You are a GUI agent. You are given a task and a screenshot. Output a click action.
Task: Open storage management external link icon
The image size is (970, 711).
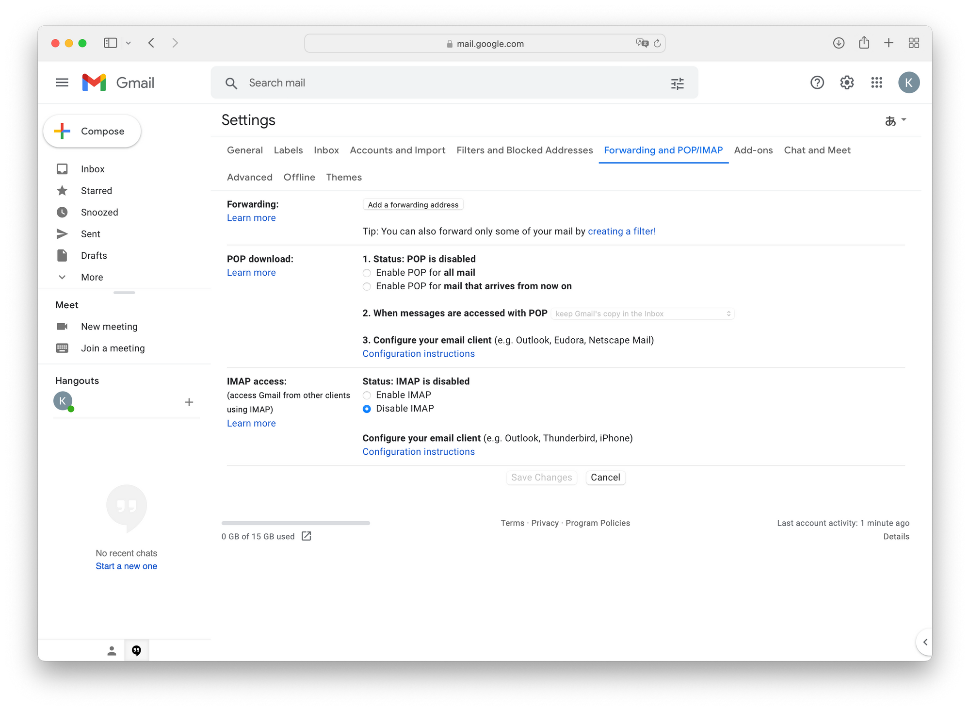click(306, 536)
